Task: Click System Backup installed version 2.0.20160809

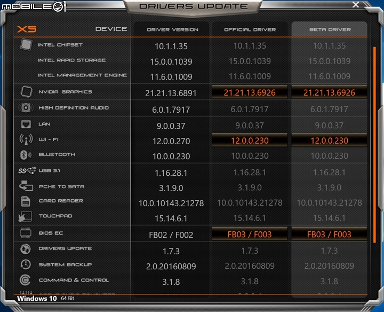Action: [x=171, y=267]
